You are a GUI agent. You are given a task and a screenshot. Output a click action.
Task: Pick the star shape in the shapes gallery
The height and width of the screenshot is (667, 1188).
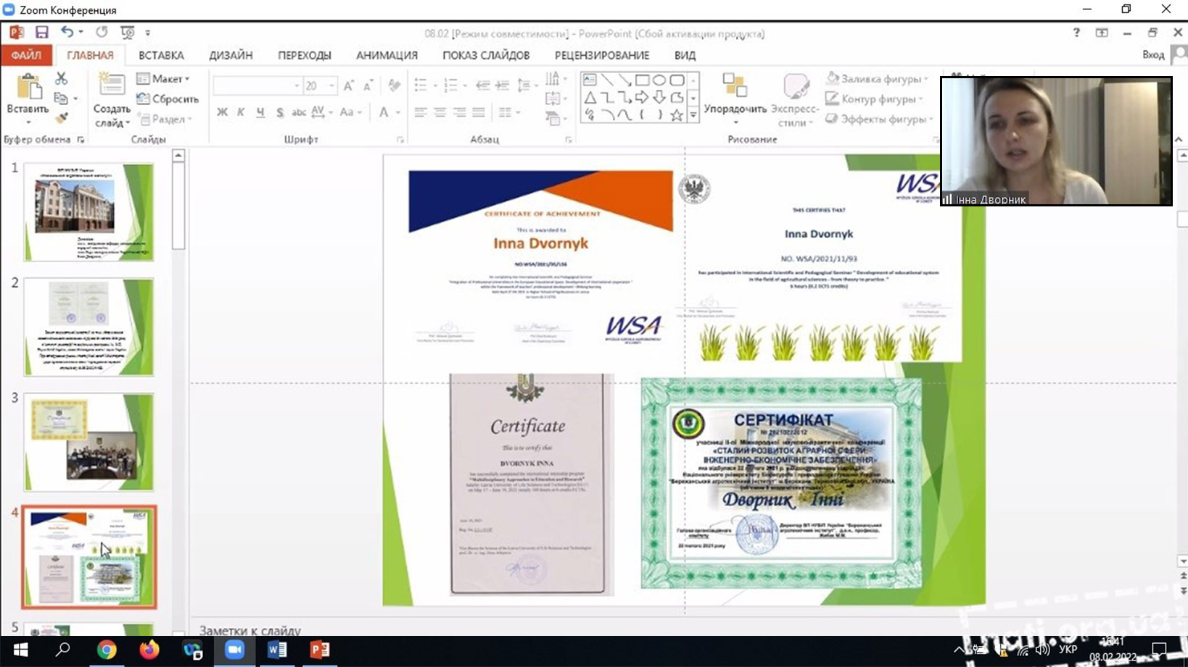(677, 115)
